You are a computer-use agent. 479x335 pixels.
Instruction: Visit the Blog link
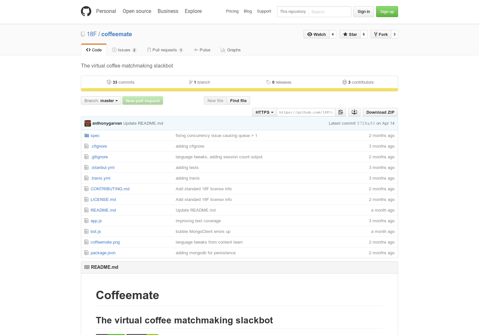[x=248, y=11]
